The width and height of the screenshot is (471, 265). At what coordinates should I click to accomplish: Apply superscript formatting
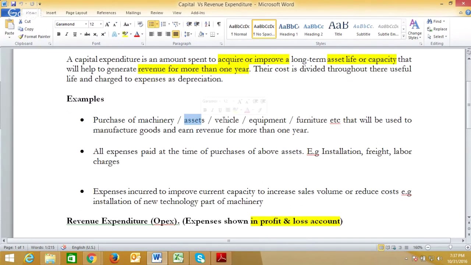click(103, 34)
